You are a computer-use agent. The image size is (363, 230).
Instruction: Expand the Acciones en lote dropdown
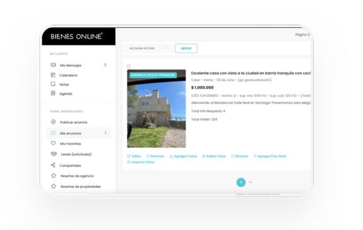click(x=148, y=48)
